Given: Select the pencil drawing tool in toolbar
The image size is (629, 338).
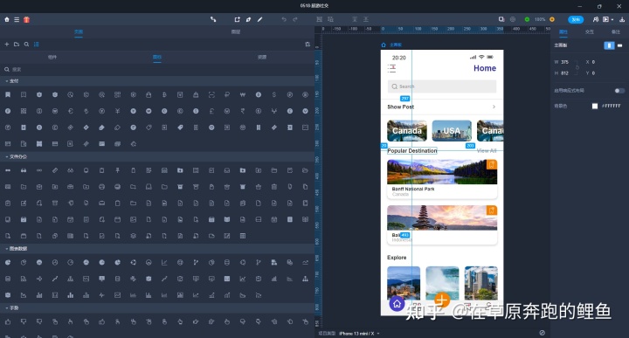Looking at the screenshot, I should click(260, 19).
